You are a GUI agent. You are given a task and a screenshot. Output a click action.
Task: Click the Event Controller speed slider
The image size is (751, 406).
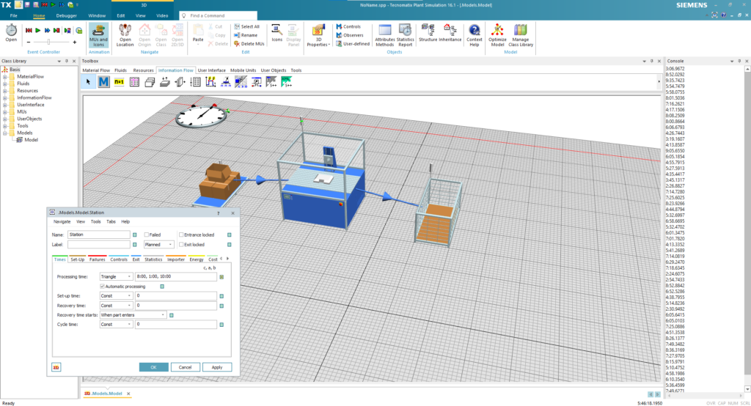pyautogui.click(x=48, y=42)
